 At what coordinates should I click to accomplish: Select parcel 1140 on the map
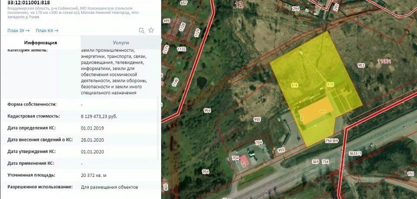174,82
